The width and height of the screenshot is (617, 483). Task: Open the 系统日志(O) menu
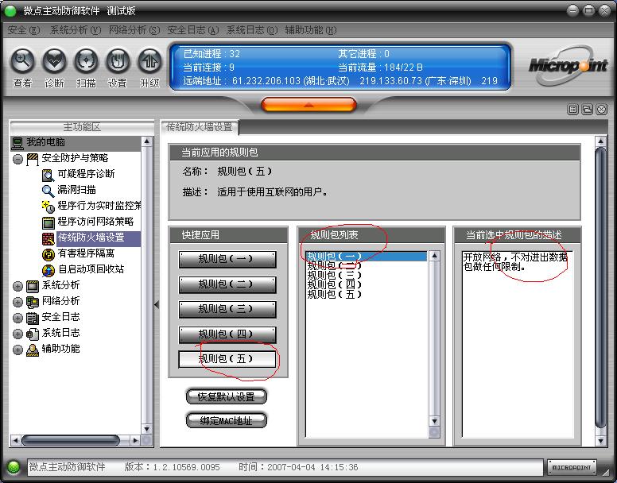coord(252,30)
